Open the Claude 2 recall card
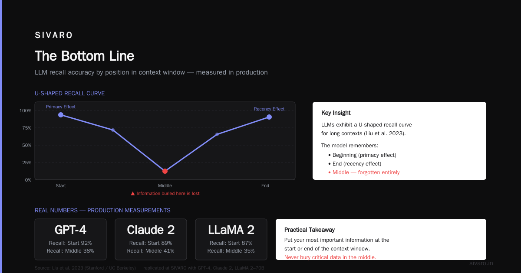 pos(151,239)
